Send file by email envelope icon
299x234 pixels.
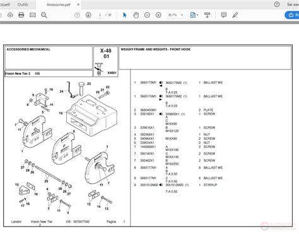[33, 15]
